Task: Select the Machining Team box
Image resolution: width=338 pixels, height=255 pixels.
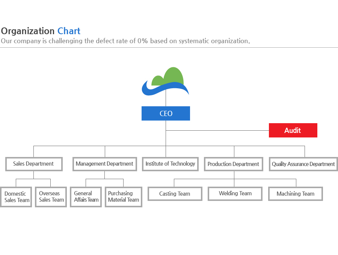Action: (x=295, y=193)
